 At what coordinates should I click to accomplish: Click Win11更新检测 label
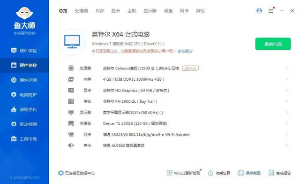(x=187, y=173)
